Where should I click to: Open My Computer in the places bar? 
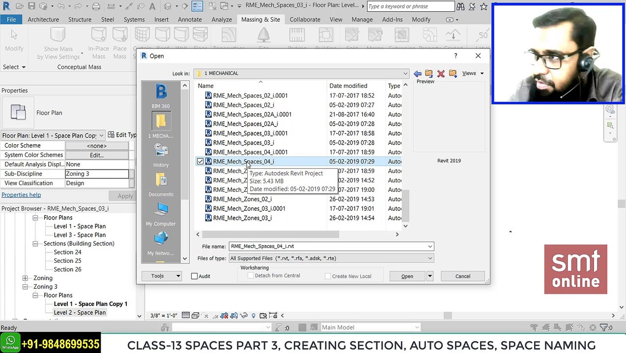(161, 214)
